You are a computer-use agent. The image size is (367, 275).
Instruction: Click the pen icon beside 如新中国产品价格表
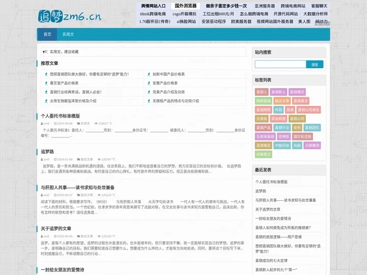(148, 74)
